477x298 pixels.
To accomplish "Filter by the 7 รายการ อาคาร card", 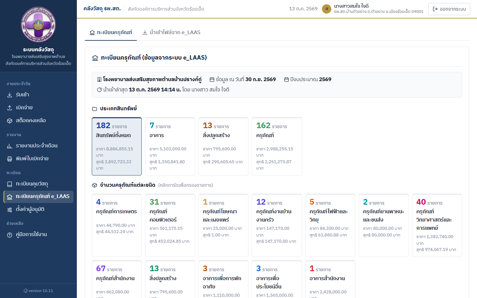I will [x=170, y=146].
